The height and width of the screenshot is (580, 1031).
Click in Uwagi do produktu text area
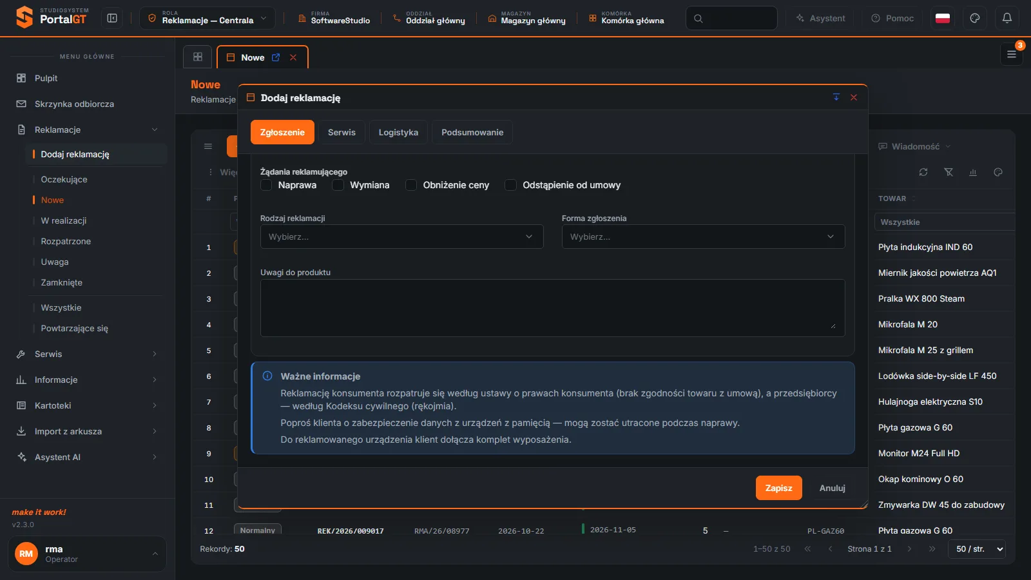tap(552, 308)
